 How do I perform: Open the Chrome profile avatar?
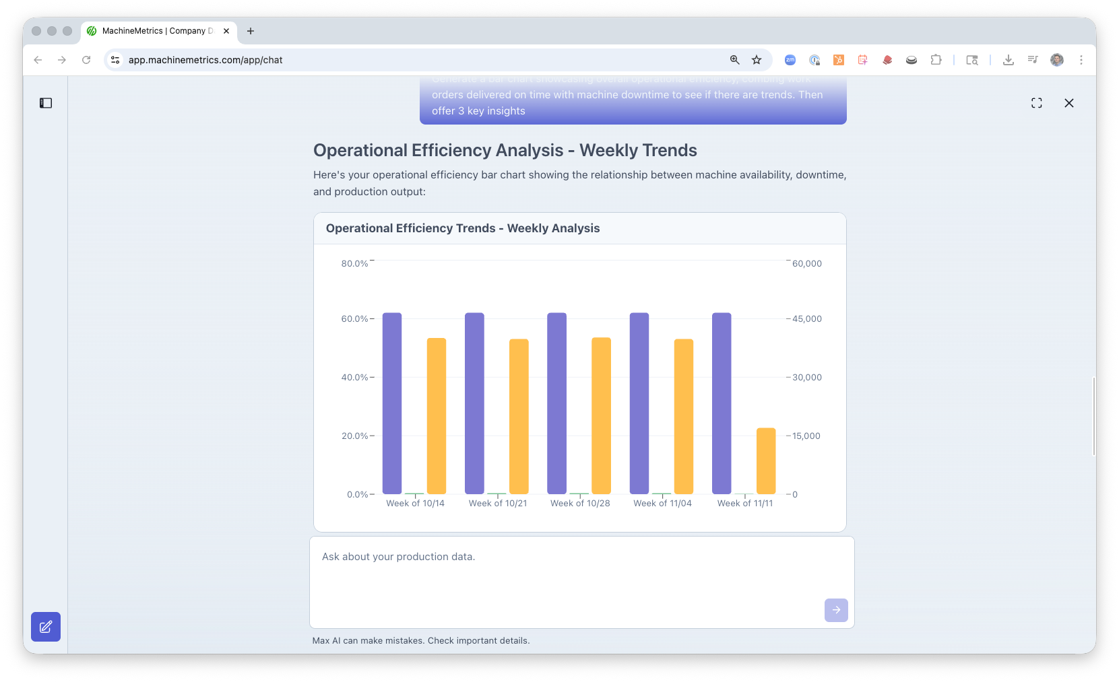coord(1056,60)
